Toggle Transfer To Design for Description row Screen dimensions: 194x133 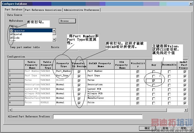[x=79, y=85]
